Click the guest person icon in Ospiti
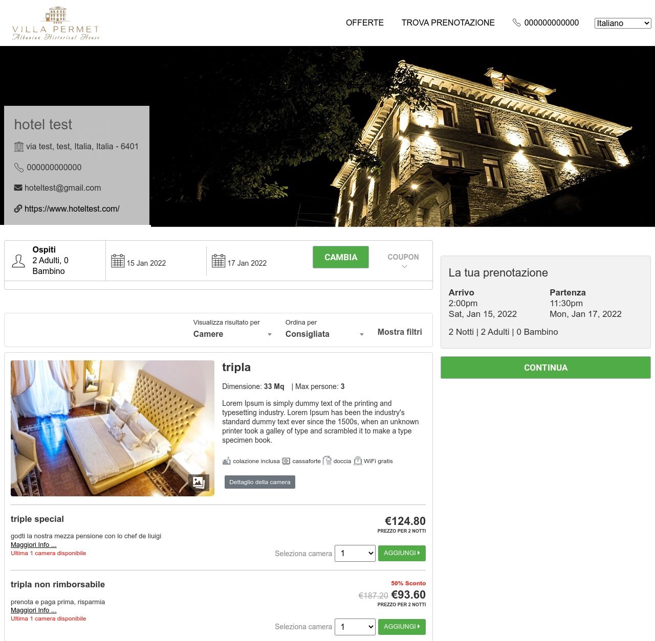The image size is (655, 641). [18, 261]
